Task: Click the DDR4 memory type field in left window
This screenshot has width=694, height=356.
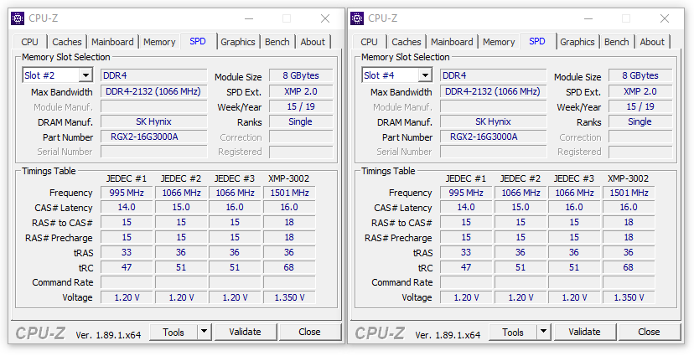Action: pos(153,75)
